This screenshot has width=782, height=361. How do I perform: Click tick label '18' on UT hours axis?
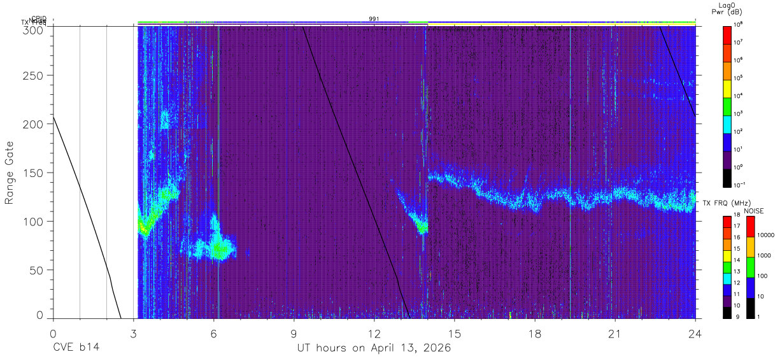(x=535, y=334)
